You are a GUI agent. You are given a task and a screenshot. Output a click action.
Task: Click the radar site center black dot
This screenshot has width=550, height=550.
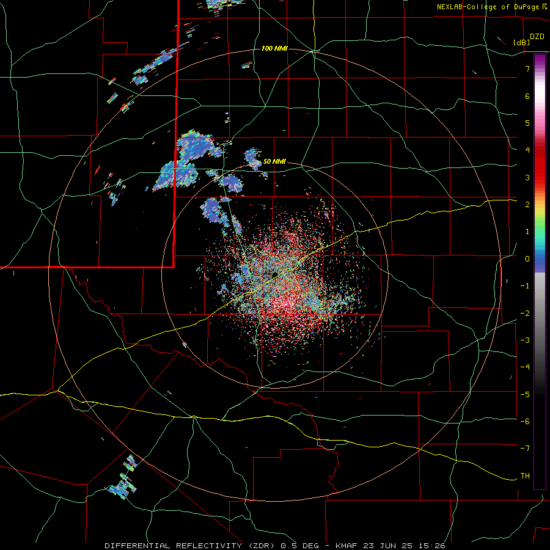[x=276, y=274]
